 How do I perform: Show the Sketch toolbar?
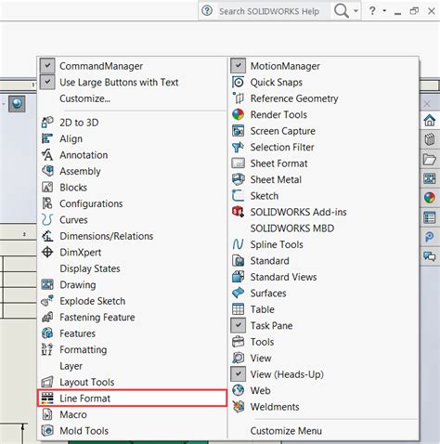coord(324,196)
